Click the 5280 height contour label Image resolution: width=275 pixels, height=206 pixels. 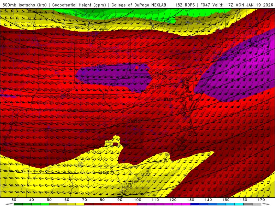pyautogui.click(x=99, y=67)
